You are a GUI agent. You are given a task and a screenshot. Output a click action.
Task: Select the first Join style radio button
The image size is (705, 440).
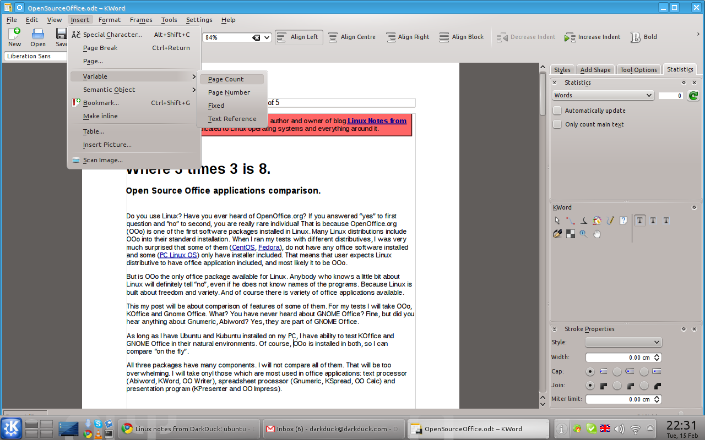click(x=590, y=385)
